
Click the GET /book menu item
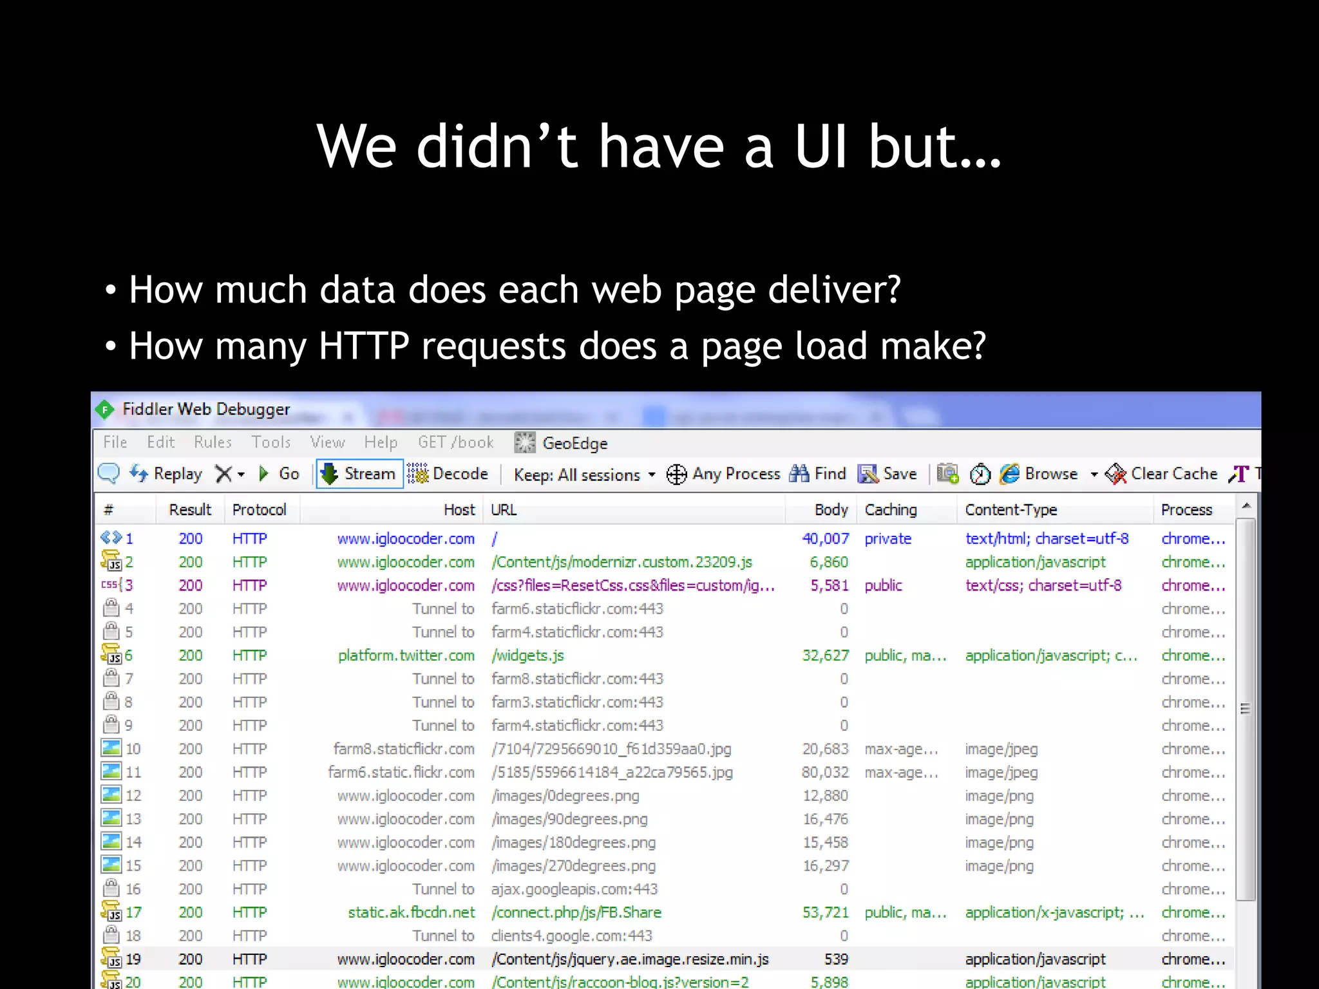point(456,442)
